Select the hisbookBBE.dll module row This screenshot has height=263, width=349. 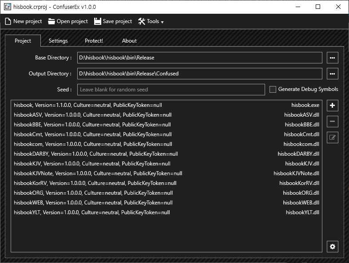coord(166,125)
